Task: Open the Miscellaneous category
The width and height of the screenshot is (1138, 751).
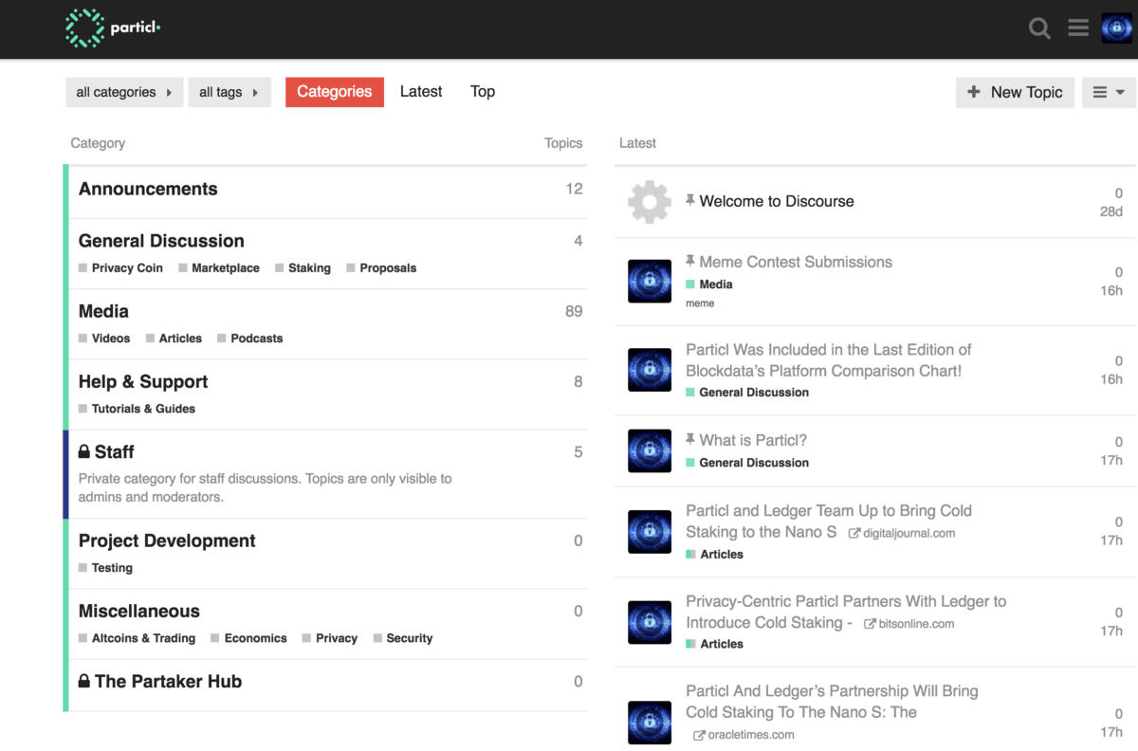Action: click(x=139, y=611)
